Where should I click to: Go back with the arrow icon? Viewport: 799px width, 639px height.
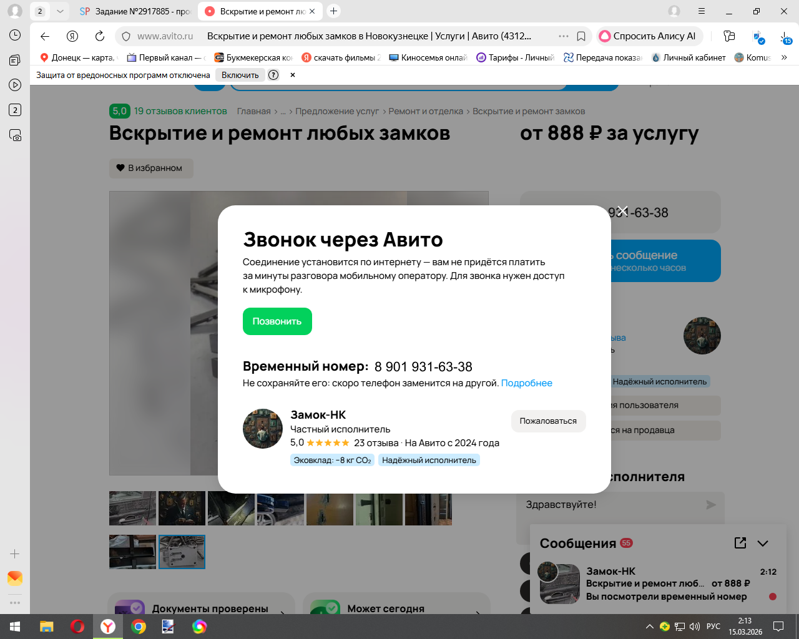coord(45,36)
